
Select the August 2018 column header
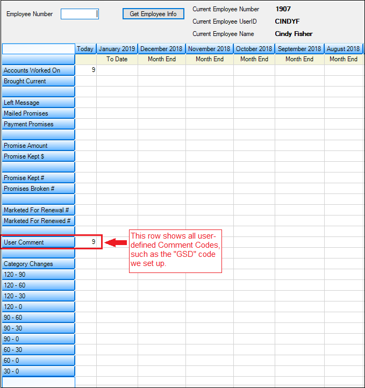coord(343,49)
